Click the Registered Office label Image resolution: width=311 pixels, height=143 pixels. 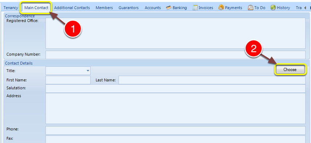tap(22, 21)
